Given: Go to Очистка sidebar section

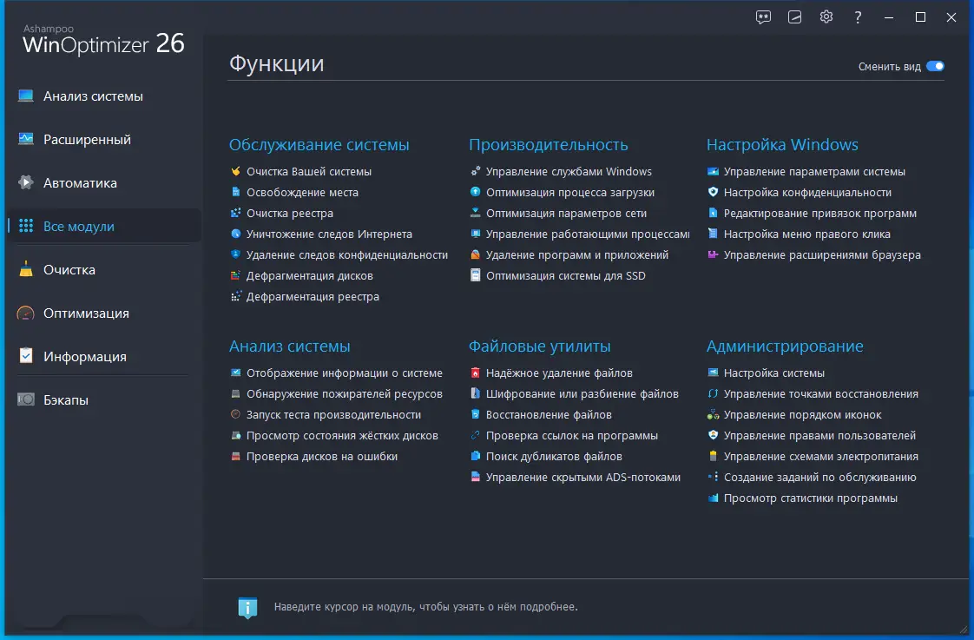Looking at the screenshot, I should coord(102,270).
